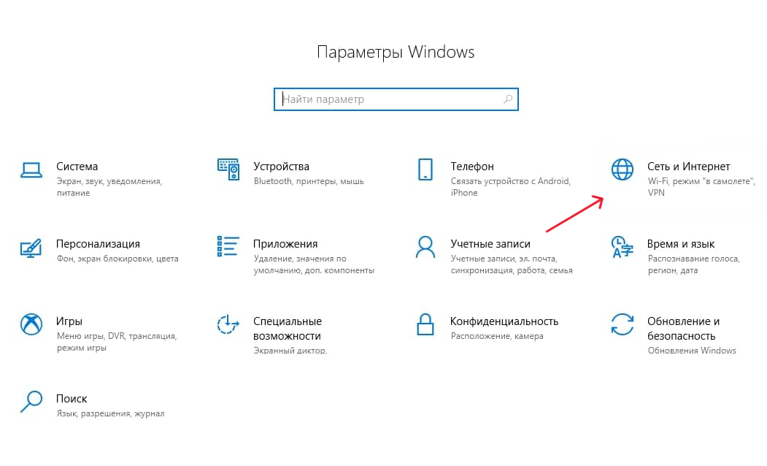Select the Приложения list icon
Image resolution: width=767 pixels, height=466 pixels.
[x=228, y=246]
